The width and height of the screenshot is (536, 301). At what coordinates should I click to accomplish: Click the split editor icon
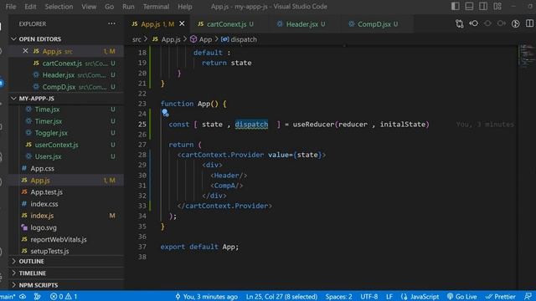pos(529,23)
